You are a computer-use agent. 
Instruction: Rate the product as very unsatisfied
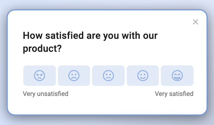[x=40, y=76]
